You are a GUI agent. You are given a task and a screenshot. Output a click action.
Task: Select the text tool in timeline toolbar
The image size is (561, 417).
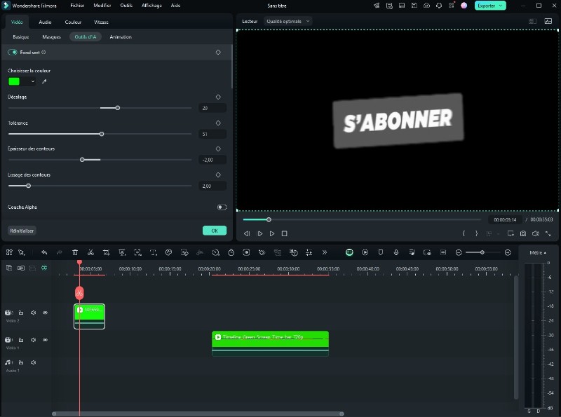(154, 252)
